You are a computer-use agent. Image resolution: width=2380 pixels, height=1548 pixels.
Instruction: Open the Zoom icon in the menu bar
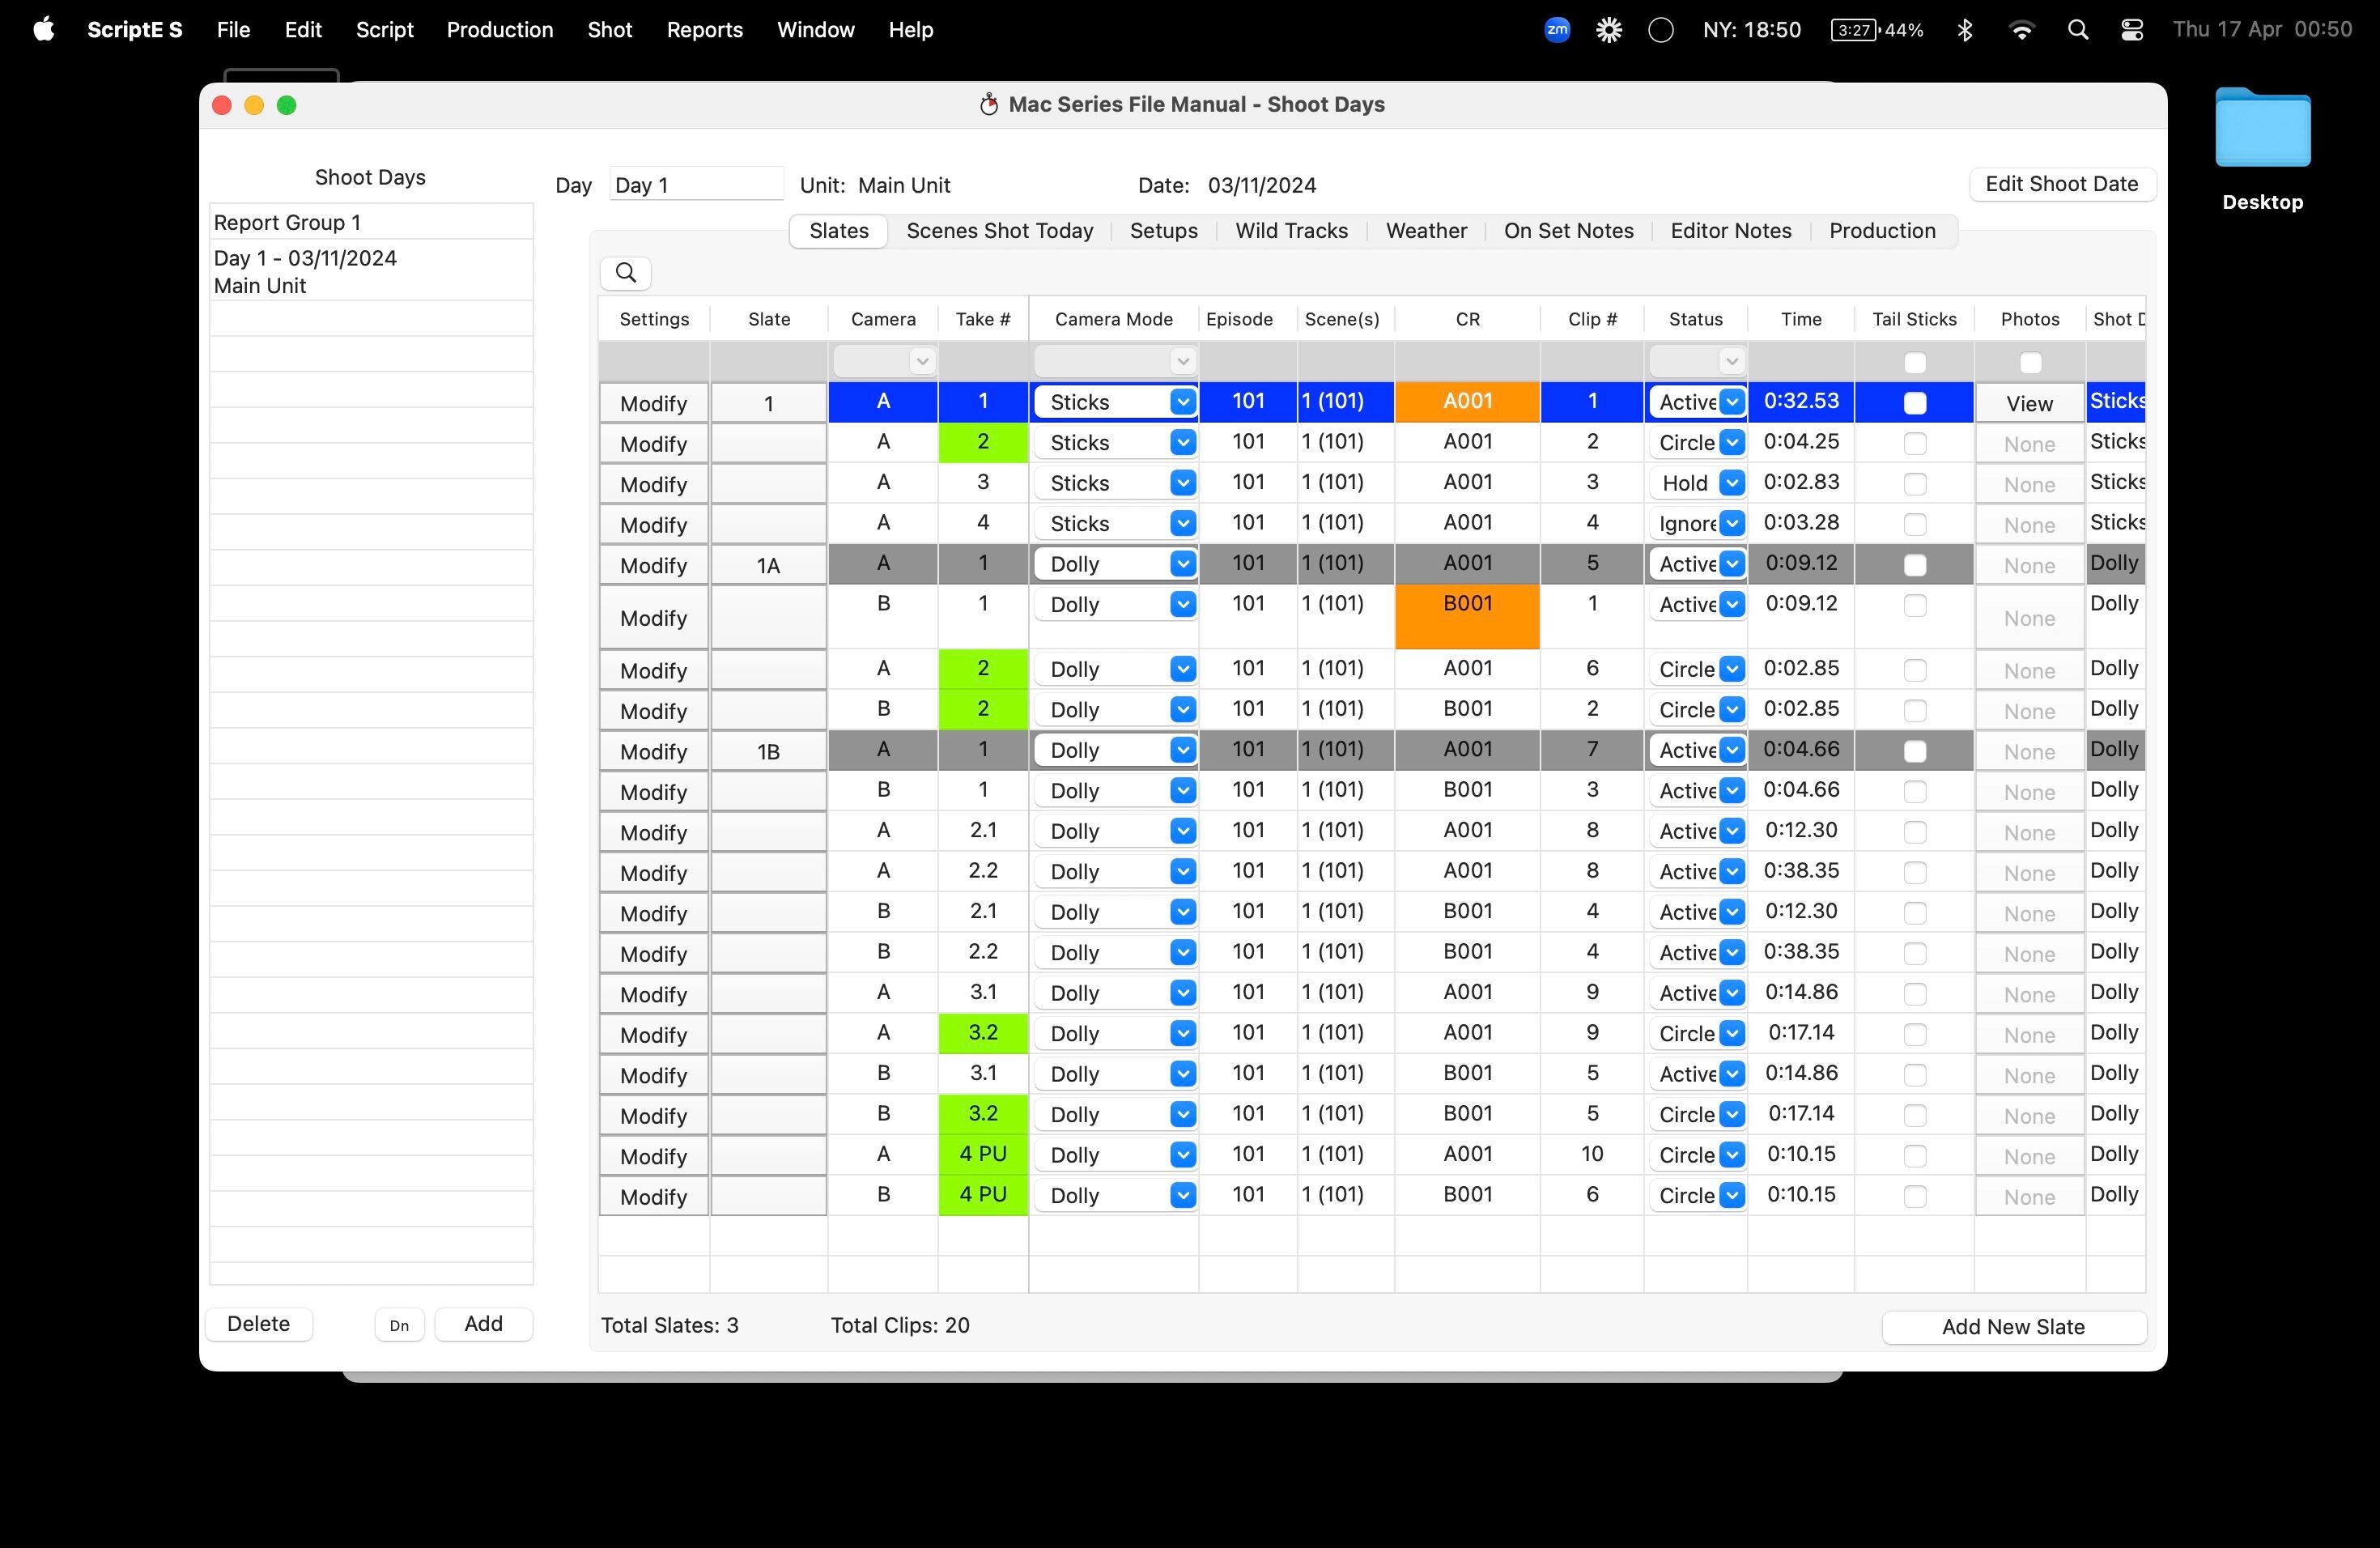[1557, 30]
